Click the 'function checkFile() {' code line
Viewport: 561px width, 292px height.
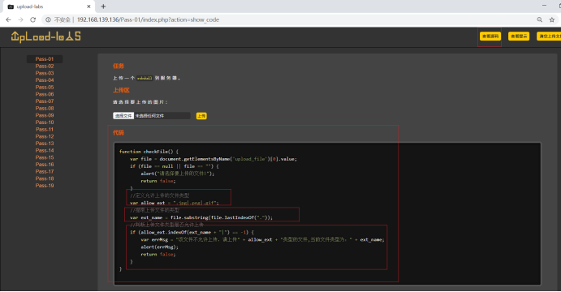pyautogui.click(x=149, y=152)
